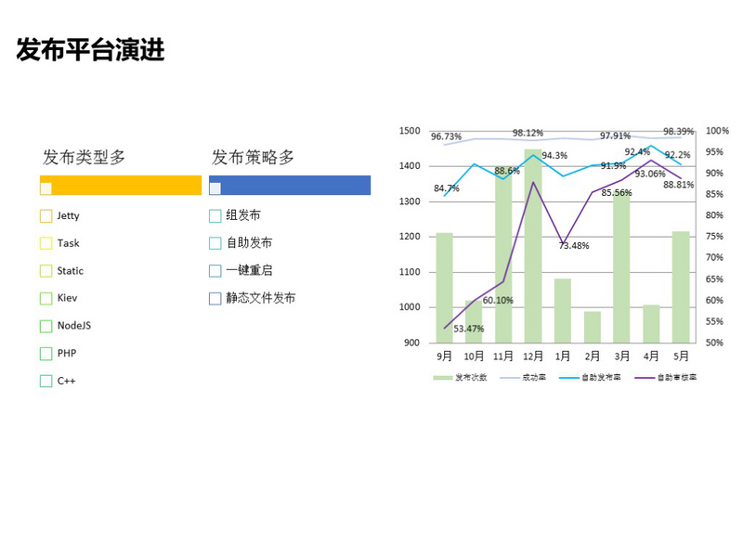Click the 53.47% data label
This screenshot has width=743, height=557.
[469, 329]
